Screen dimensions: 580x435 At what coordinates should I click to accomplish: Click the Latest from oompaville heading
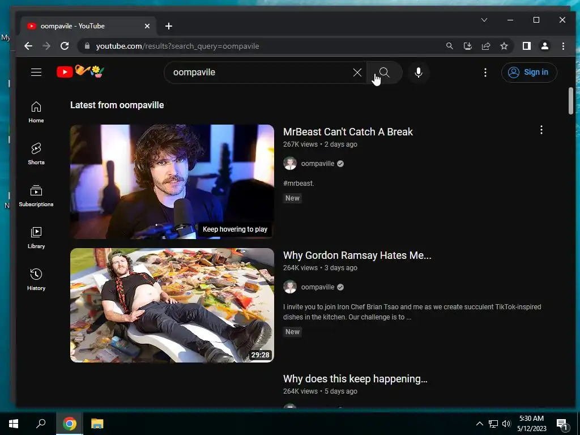(x=117, y=105)
